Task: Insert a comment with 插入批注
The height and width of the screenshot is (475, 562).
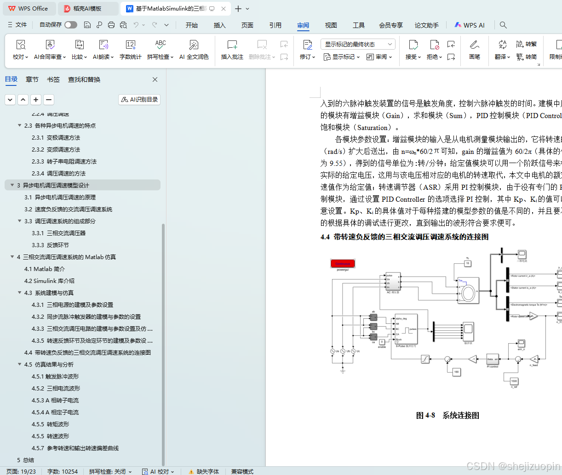Action: click(232, 50)
